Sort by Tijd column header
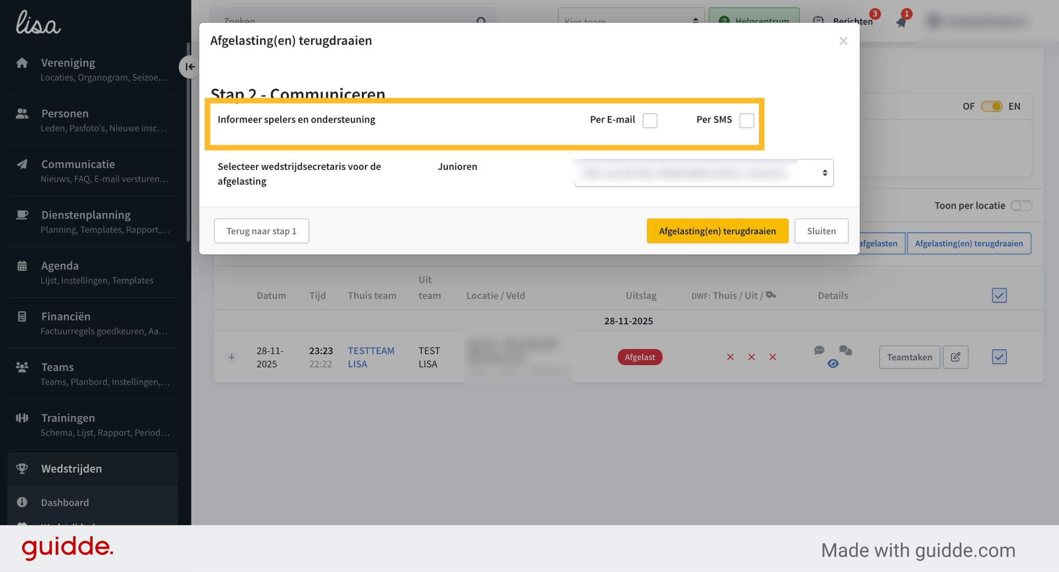 pos(317,296)
